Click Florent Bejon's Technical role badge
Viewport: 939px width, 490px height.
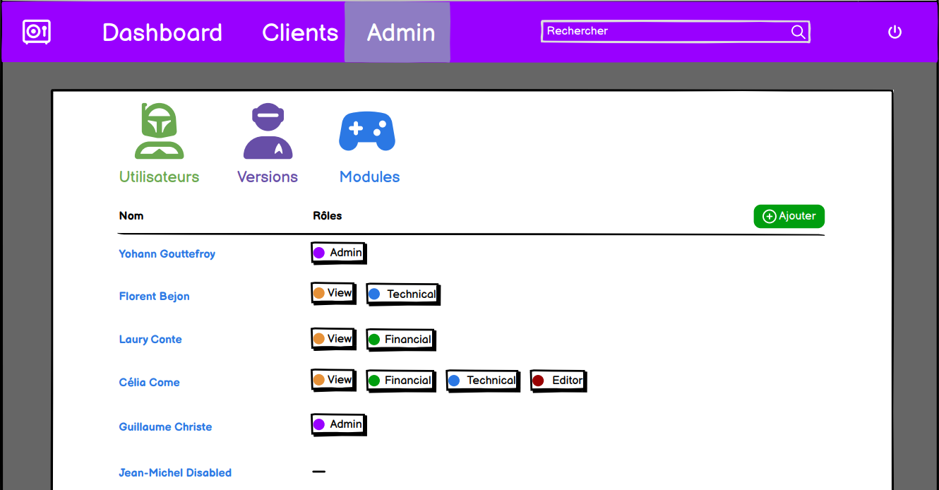click(x=403, y=294)
